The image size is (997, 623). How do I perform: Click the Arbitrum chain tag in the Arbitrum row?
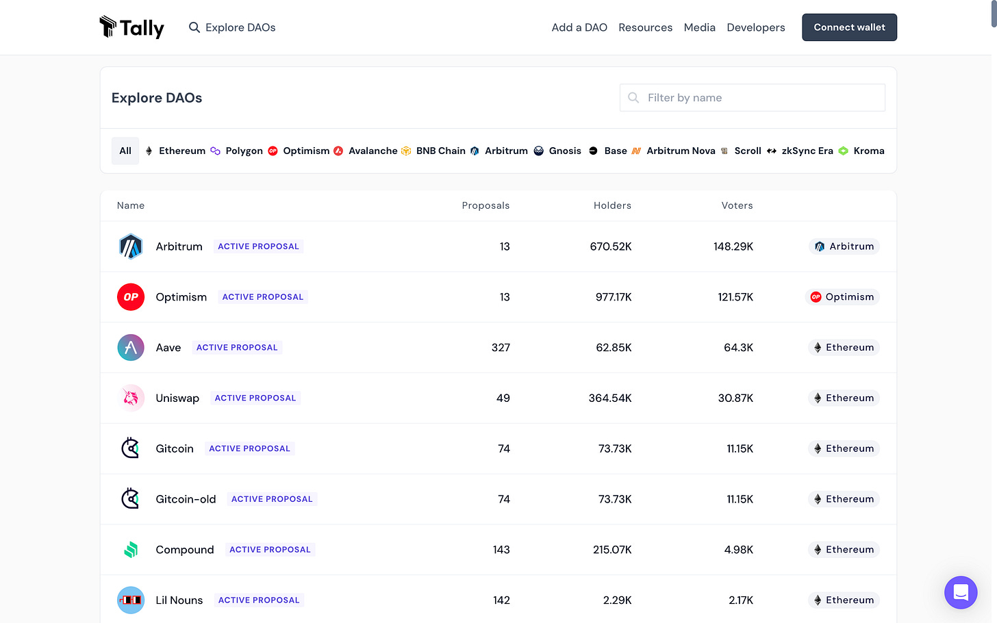point(844,246)
